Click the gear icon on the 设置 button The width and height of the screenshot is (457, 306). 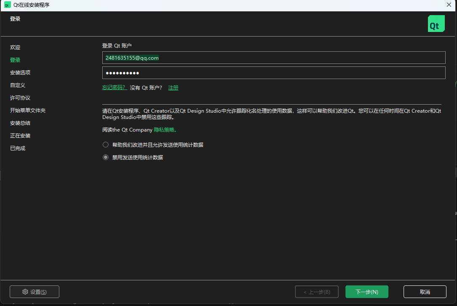tap(25, 292)
